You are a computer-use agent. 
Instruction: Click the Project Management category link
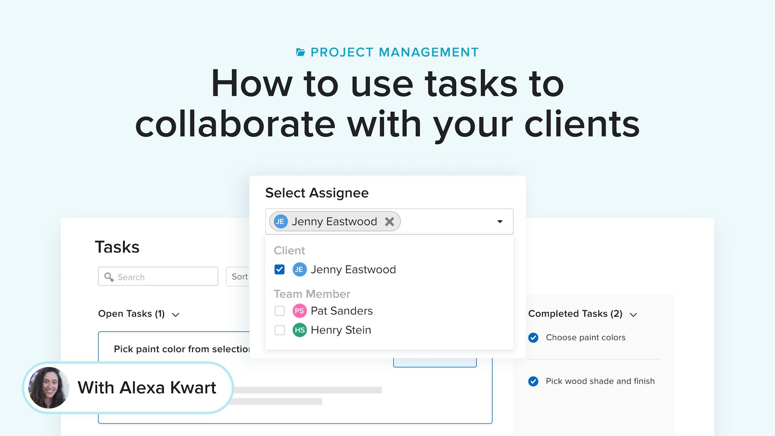tap(394, 52)
